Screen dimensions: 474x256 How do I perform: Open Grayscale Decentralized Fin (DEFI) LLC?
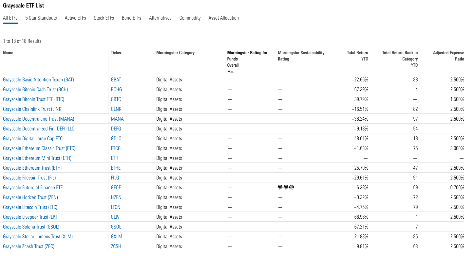[39, 129]
